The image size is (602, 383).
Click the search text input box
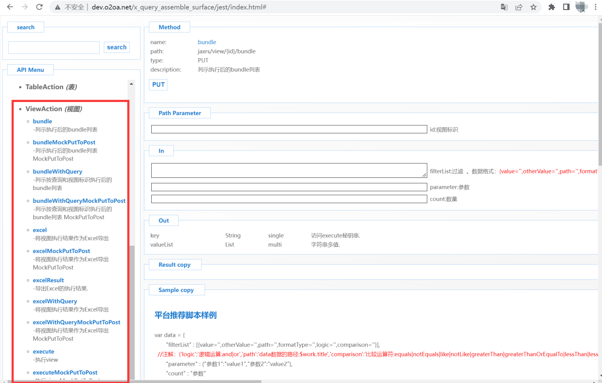(54, 47)
